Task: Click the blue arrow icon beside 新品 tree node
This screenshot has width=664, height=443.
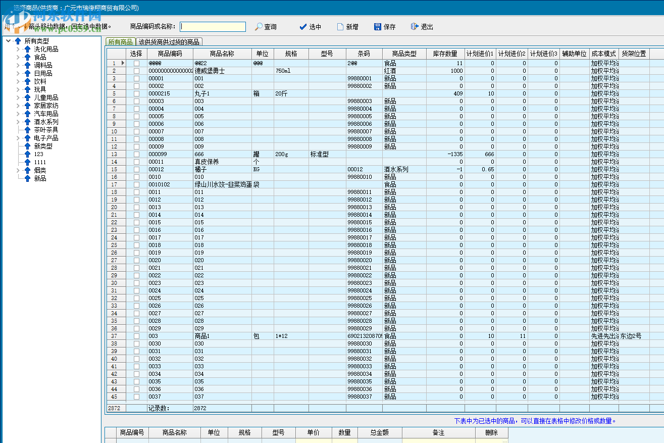Action: point(27,178)
